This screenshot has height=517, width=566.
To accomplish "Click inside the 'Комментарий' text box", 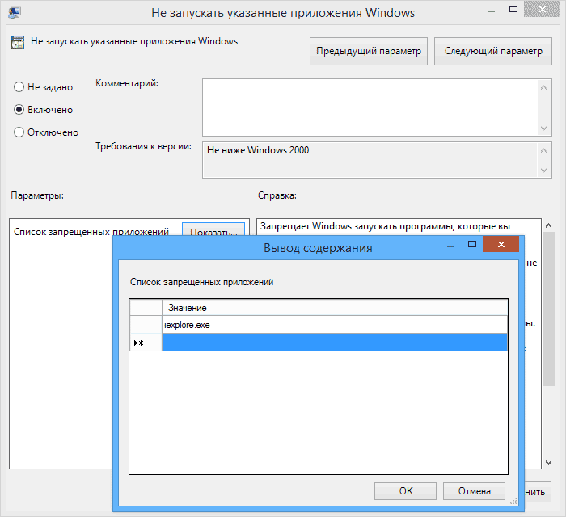I will click(370, 107).
